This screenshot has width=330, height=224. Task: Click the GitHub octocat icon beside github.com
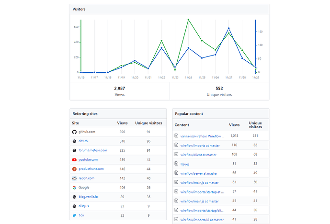74,132
